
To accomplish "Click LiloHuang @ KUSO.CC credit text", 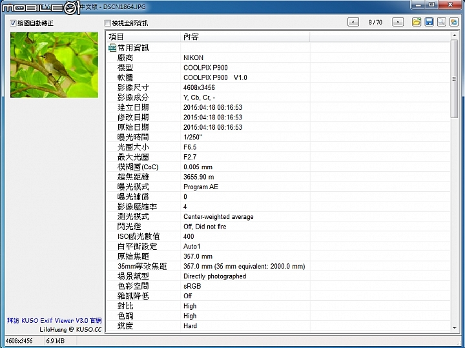I will point(70,329).
